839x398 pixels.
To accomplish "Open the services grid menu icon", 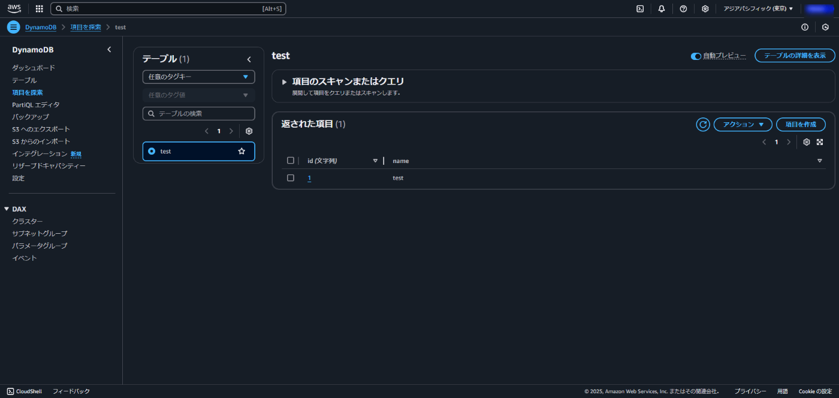I will coord(40,9).
